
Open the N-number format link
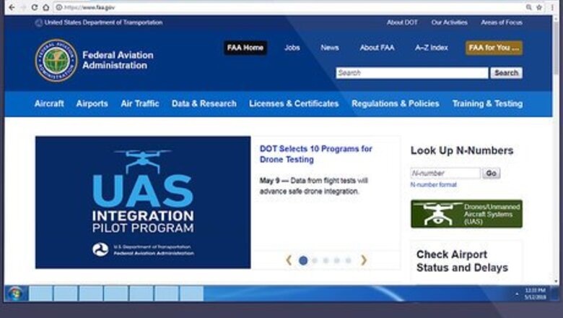tap(433, 185)
